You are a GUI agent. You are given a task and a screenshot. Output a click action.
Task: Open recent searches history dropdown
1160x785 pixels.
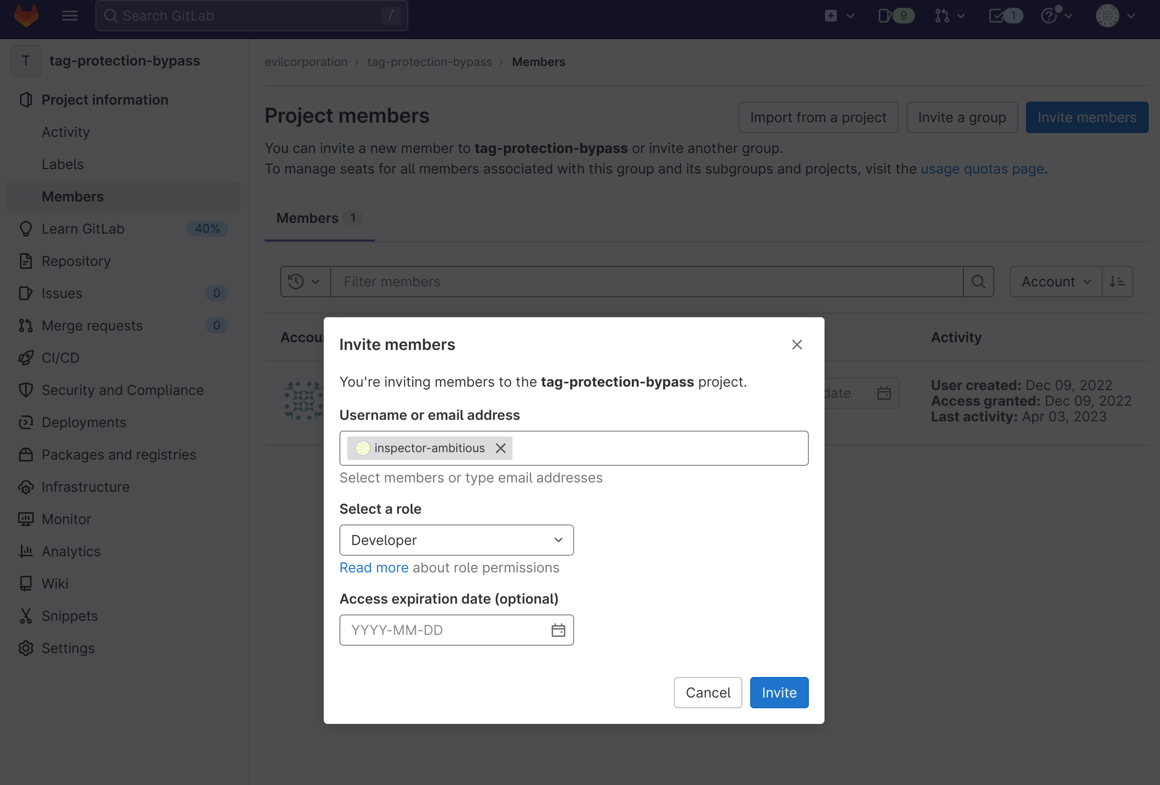305,281
